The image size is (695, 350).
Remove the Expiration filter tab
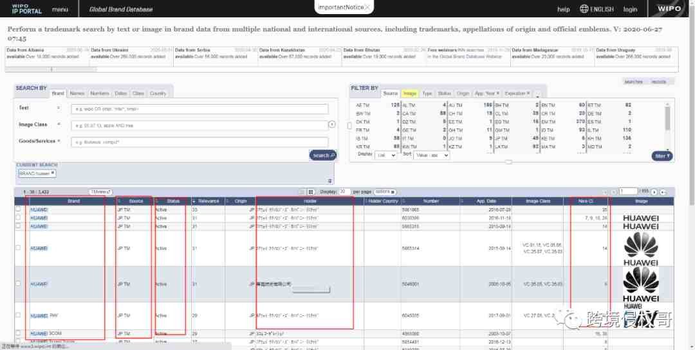tap(528, 93)
